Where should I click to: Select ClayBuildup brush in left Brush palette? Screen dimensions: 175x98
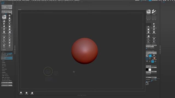10,19
